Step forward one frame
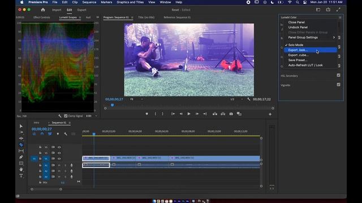362x203 pixels. click(x=197, y=114)
